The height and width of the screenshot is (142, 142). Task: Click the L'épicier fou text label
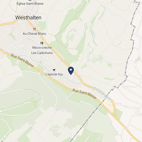click(54, 74)
